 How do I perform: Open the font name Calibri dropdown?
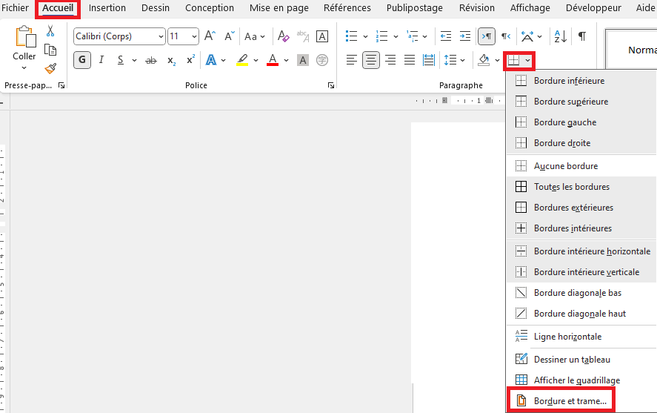[x=161, y=37]
